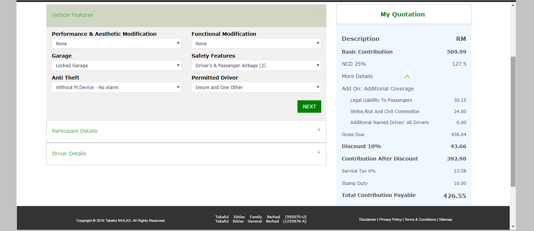Image resolution: width=534 pixels, height=231 pixels.
Task: Click Contribution After Discount label
Action: (x=380, y=159)
